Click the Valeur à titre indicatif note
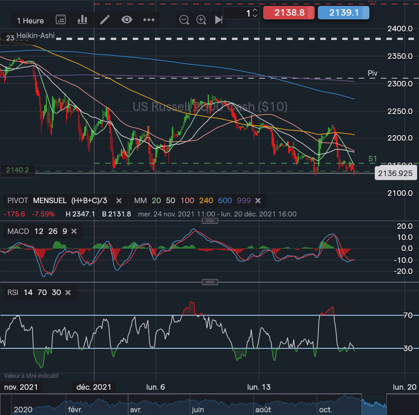The height and width of the screenshot is (415, 419). 31,376
